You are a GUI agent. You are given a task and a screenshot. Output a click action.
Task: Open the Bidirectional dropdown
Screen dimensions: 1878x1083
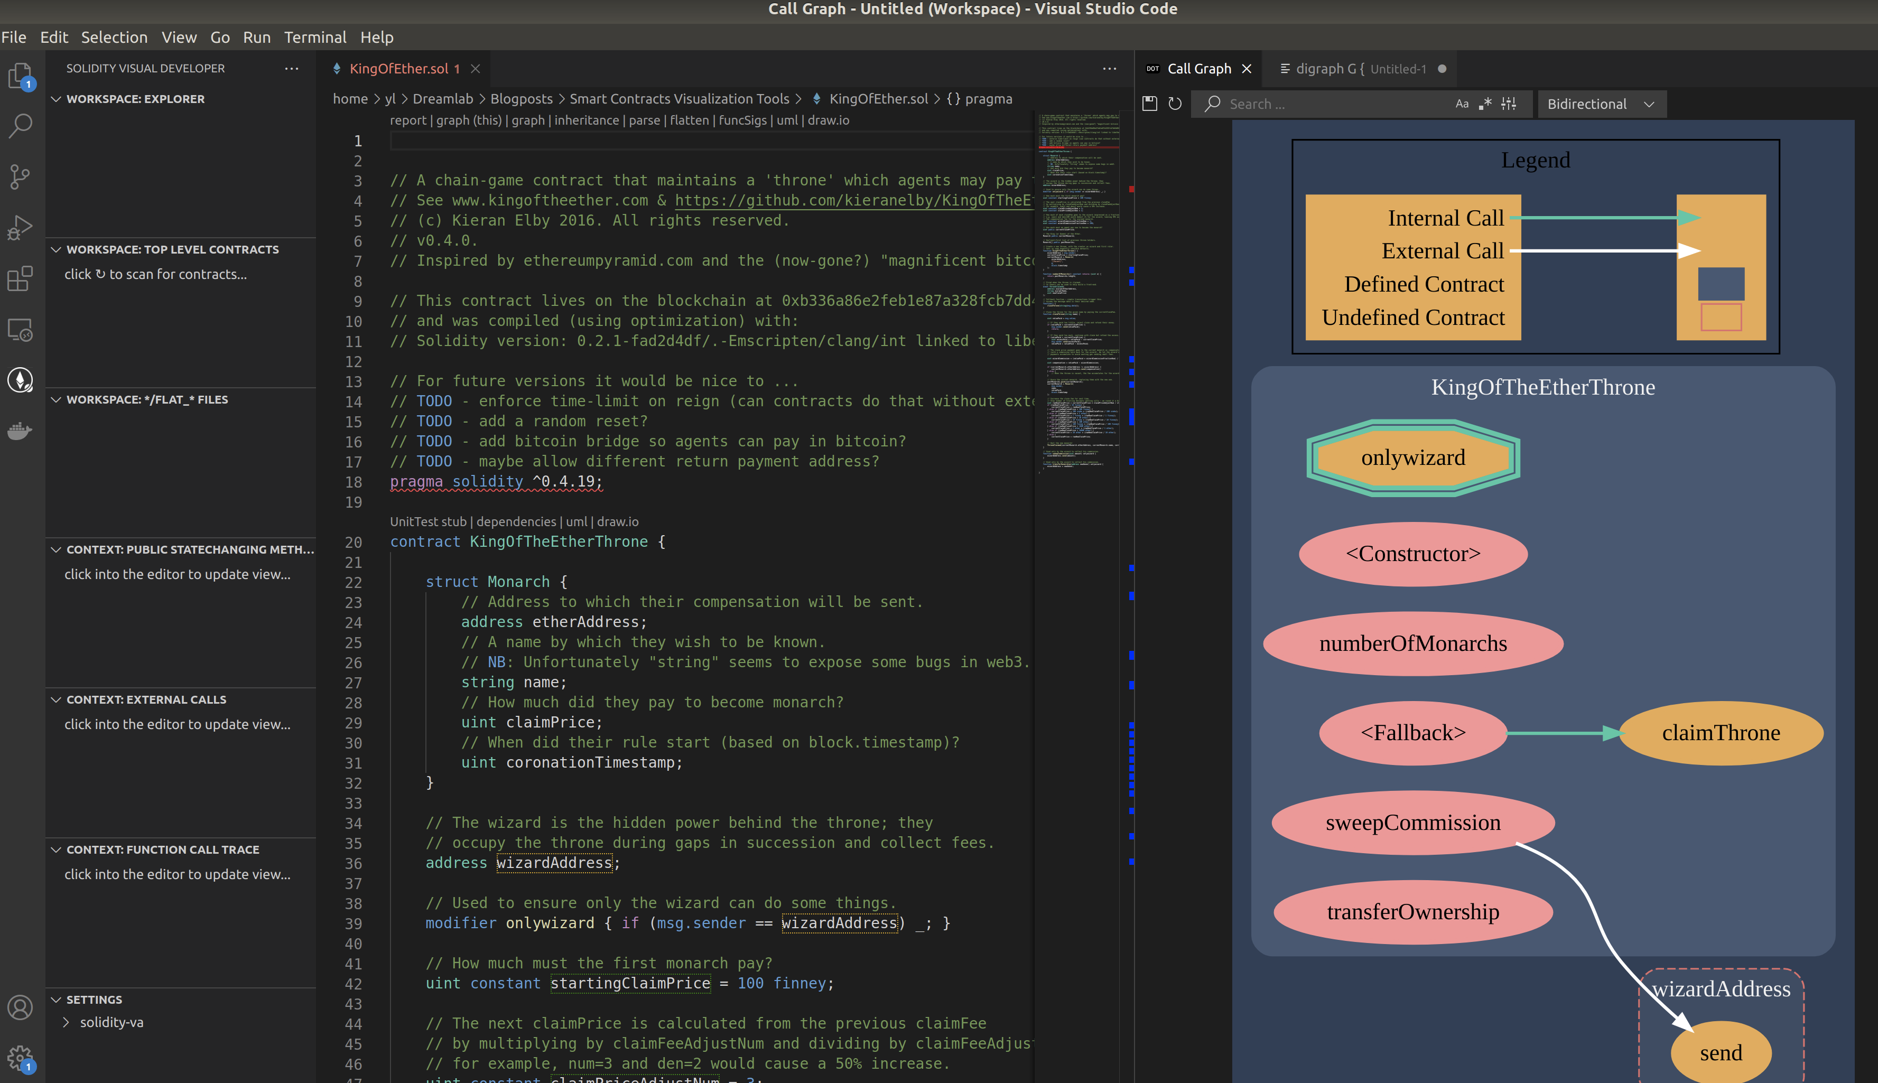click(1601, 104)
